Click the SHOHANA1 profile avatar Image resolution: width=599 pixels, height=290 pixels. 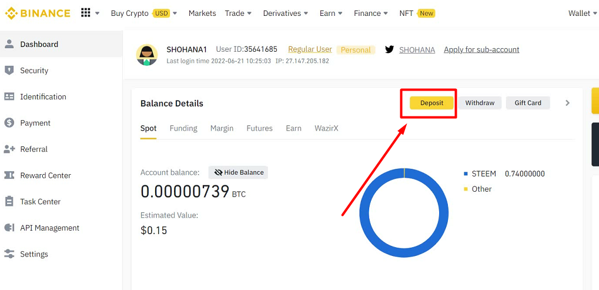(147, 55)
